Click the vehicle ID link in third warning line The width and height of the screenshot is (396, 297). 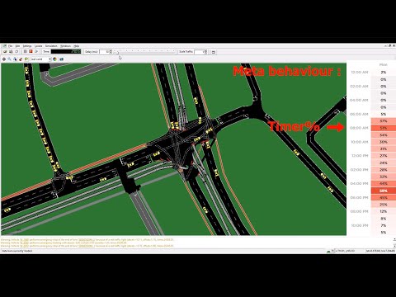24,246
